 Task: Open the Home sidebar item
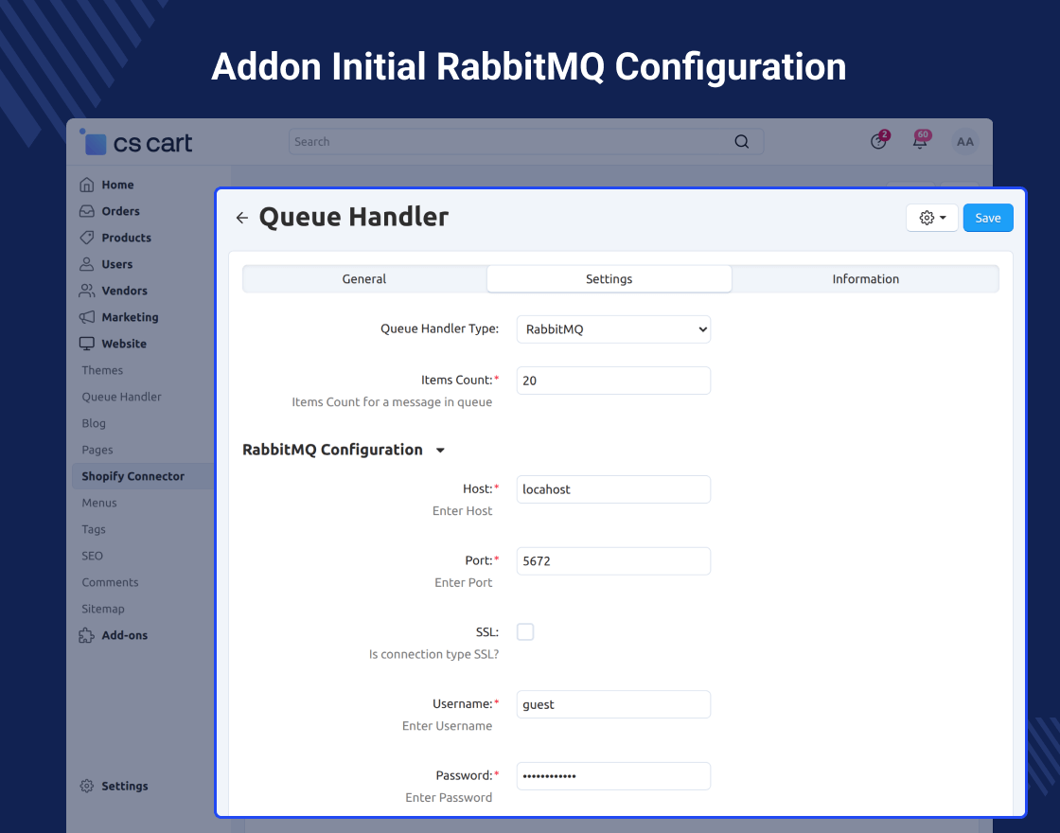coord(117,185)
